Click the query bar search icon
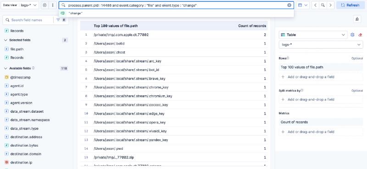This screenshot has height=169, width=367. (63, 5)
